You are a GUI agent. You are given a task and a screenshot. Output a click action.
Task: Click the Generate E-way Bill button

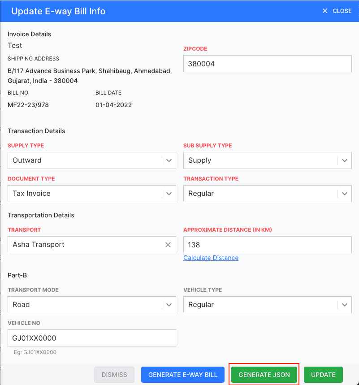point(182,374)
